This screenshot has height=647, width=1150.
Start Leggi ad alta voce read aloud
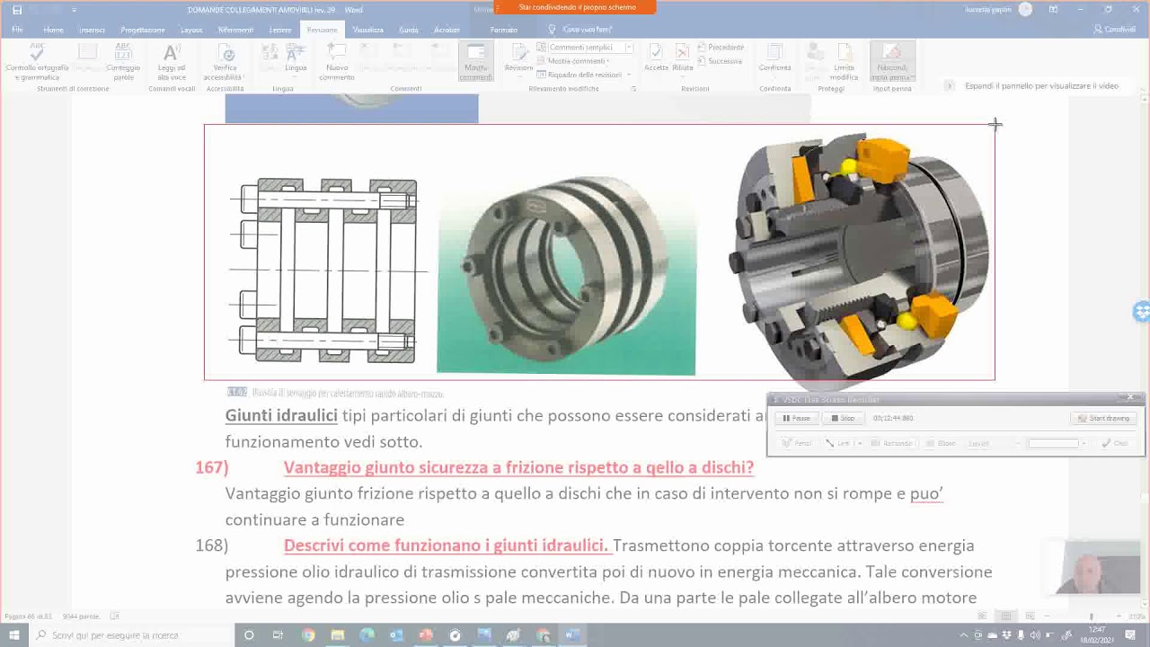[x=172, y=62]
